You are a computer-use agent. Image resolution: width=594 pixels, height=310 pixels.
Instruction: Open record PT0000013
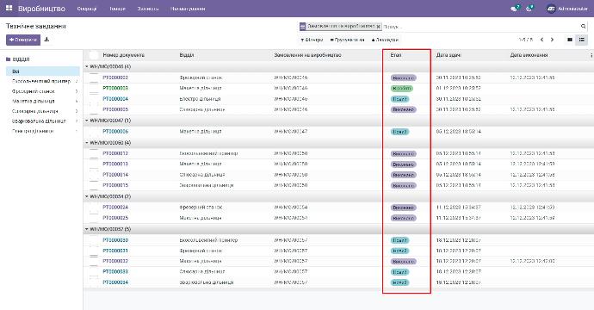tap(115, 164)
